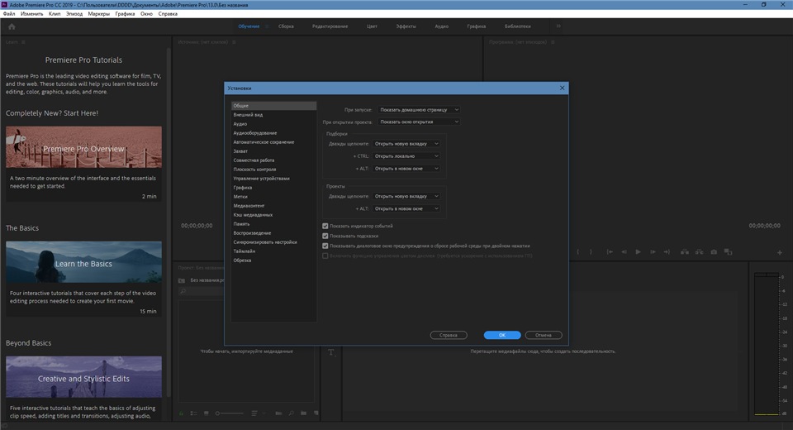This screenshot has width=793, height=430.
Task: Switch to Эффекты workspace tab
Action: tap(406, 26)
